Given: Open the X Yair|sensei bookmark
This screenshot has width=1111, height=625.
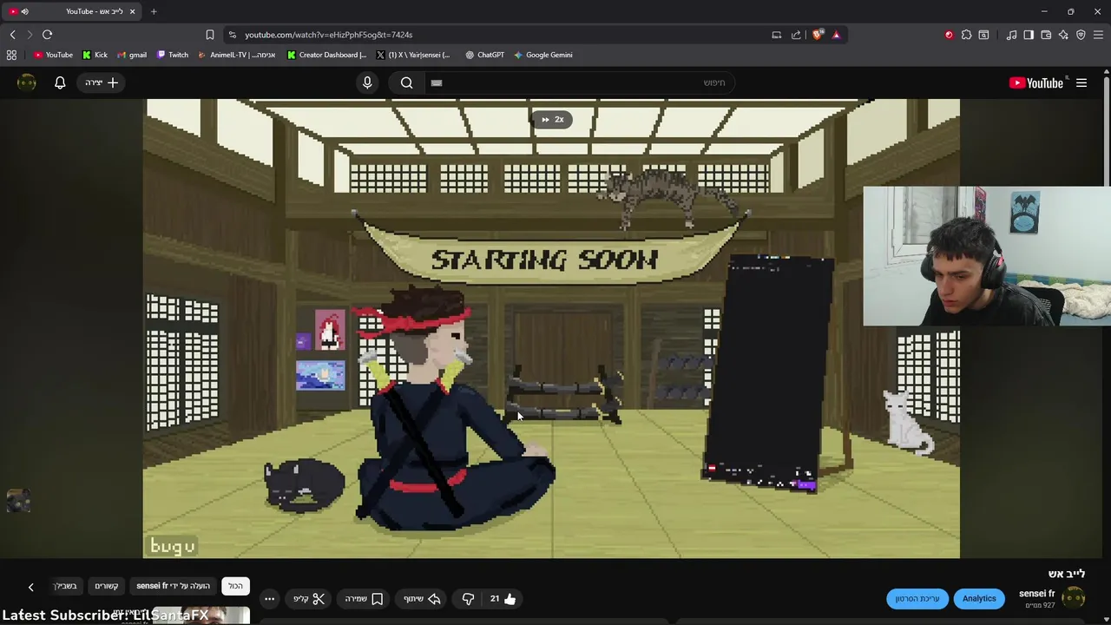Looking at the screenshot, I should (413, 55).
